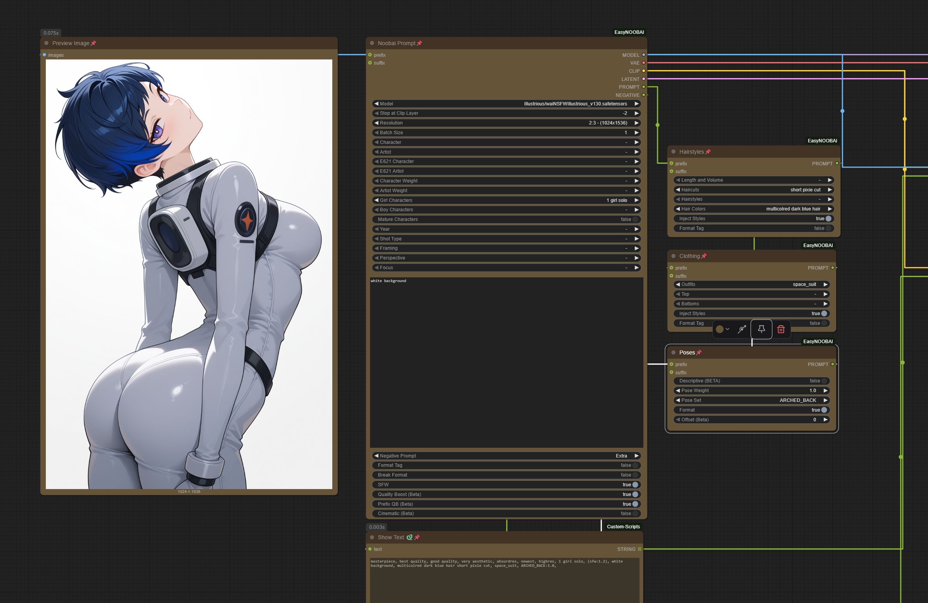Disable Inject Styles in Hairstyles node

click(x=828, y=219)
